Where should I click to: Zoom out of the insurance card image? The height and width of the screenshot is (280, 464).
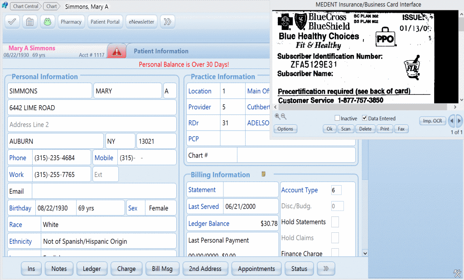pos(284,116)
